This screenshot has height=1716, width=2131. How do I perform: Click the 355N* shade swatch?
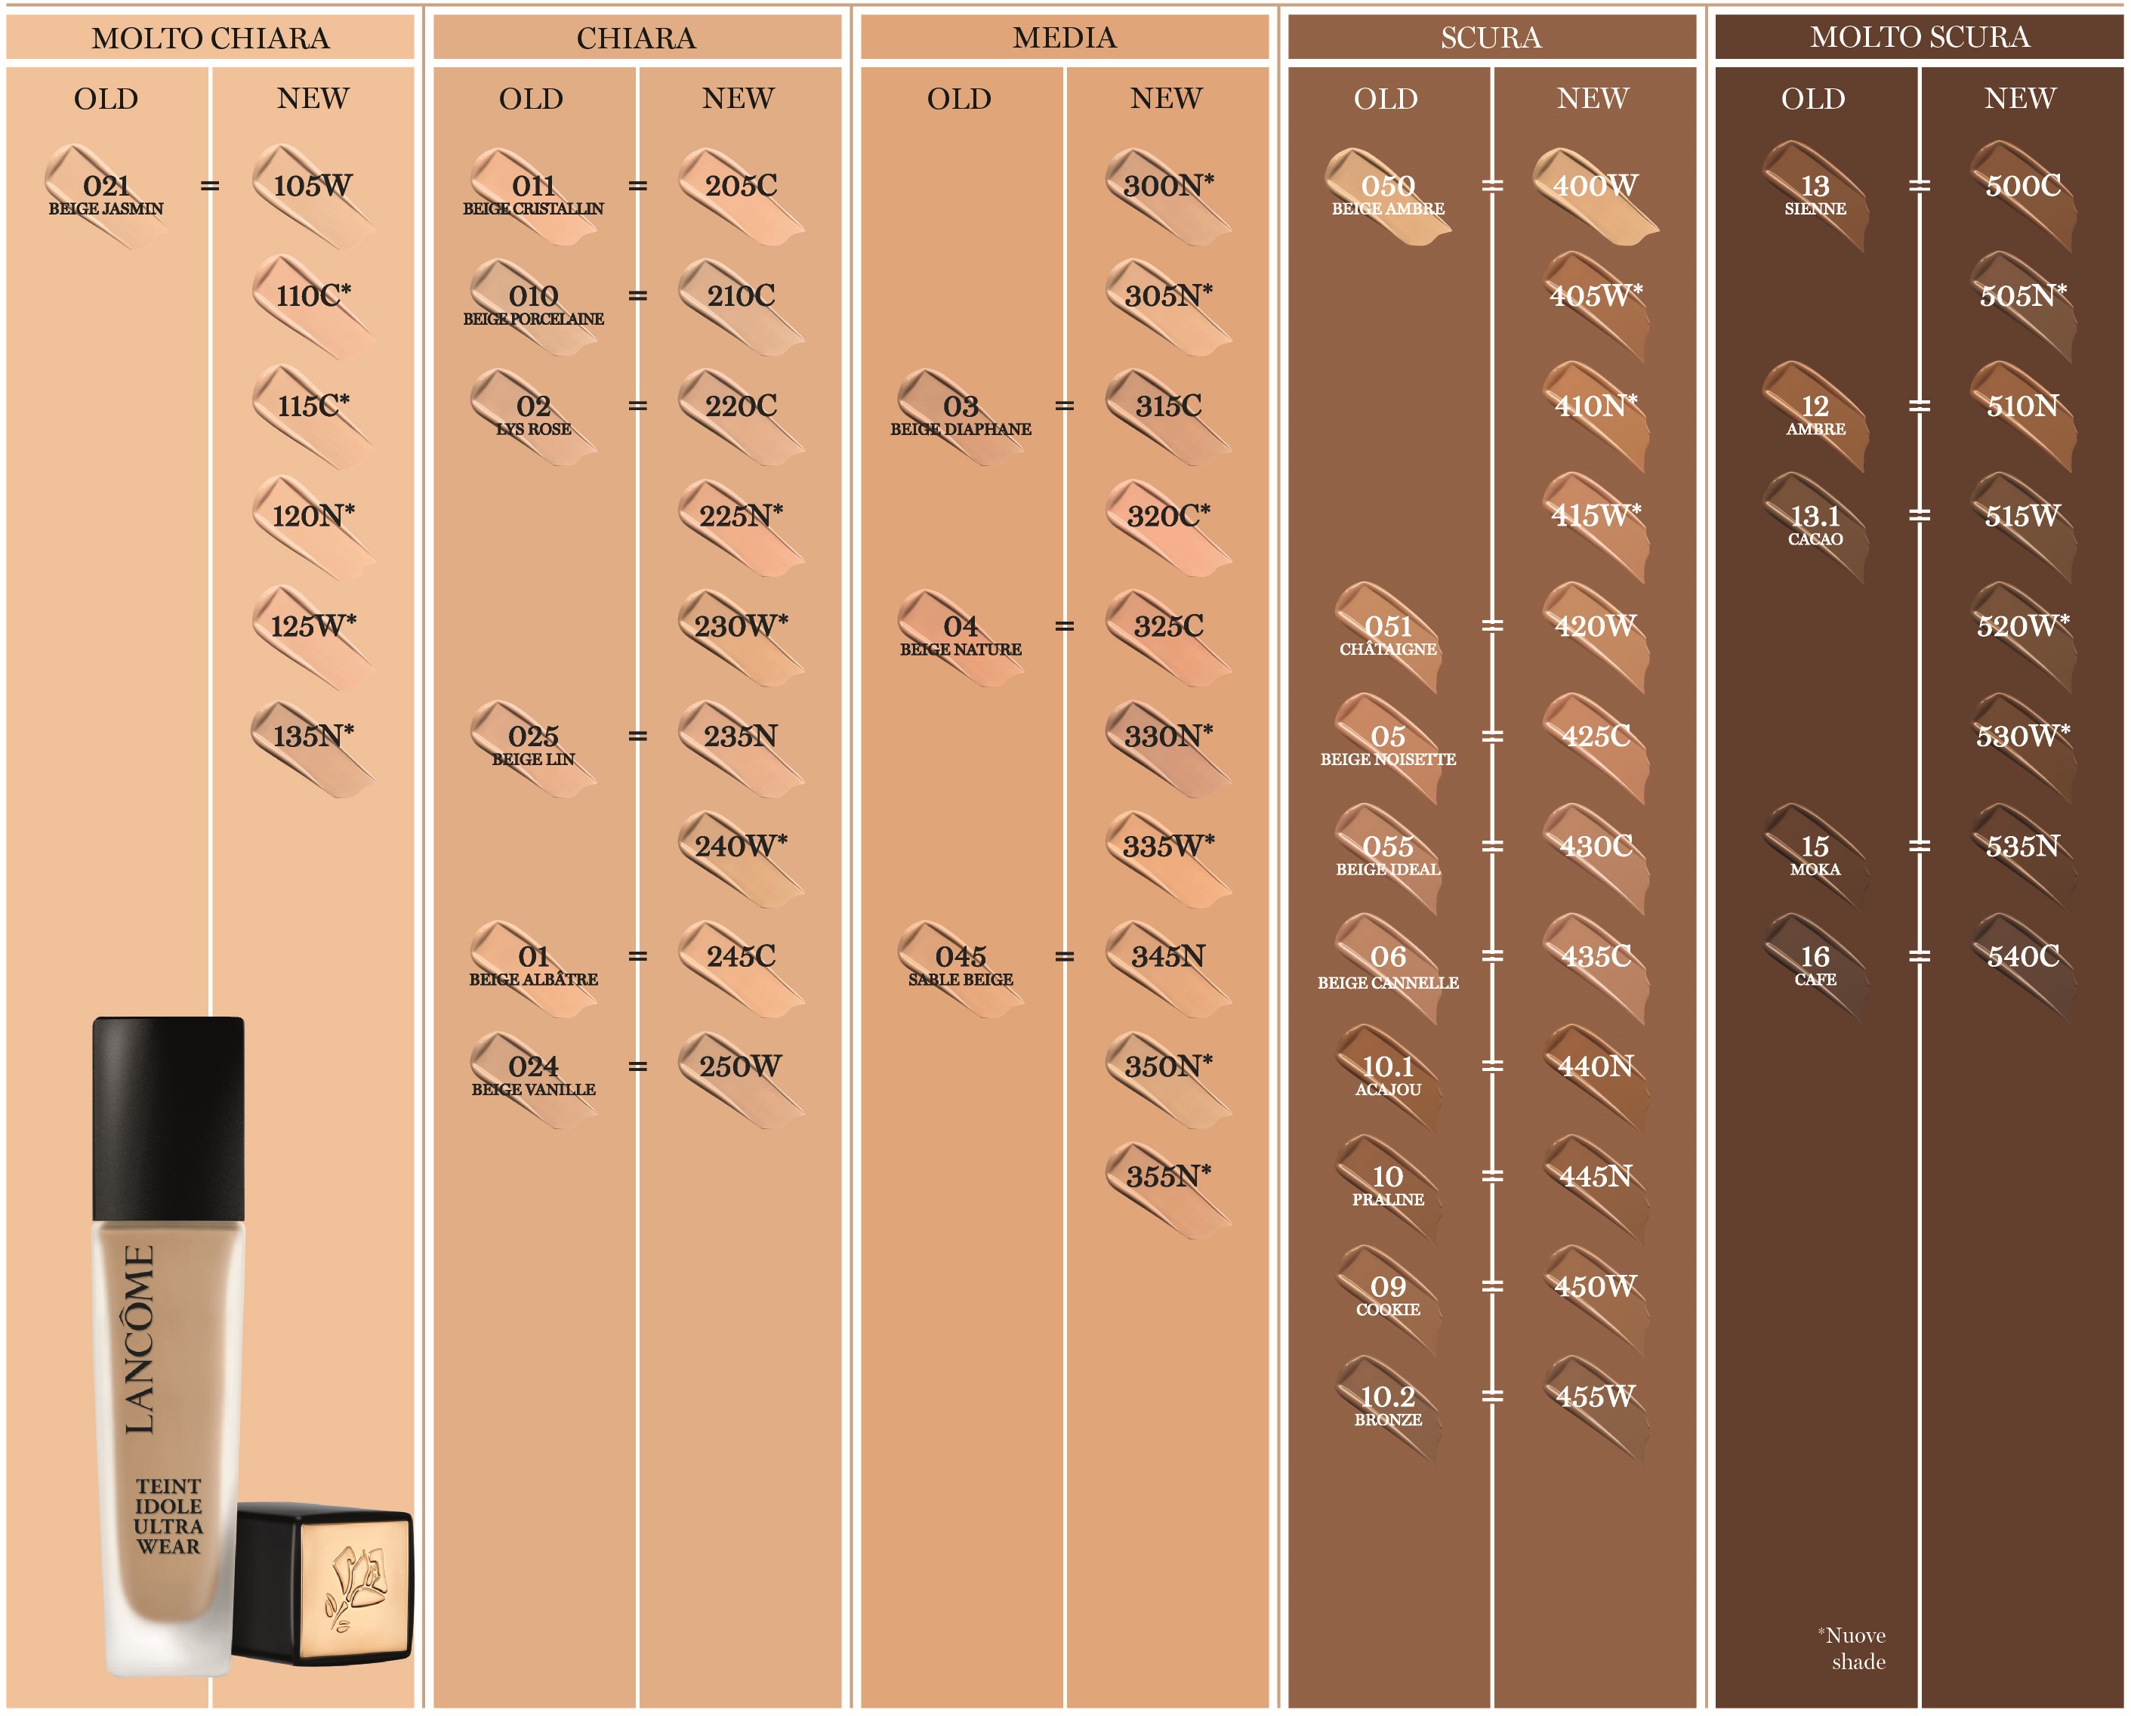(1169, 1189)
